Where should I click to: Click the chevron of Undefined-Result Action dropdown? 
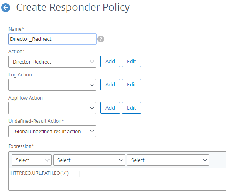tap(92, 131)
